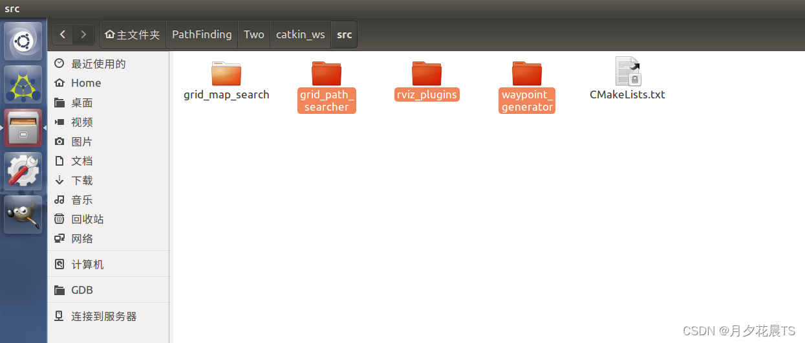Open System Settings wrench-gear launcher icon

pyautogui.click(x=23, y=171)
